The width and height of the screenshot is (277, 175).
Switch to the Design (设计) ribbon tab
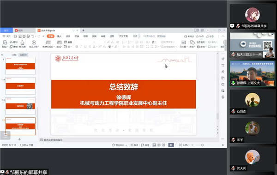click(x=68, y=36)
